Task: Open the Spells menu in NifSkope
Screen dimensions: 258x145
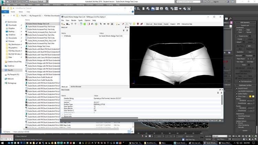Action: (x=80, y=20)
